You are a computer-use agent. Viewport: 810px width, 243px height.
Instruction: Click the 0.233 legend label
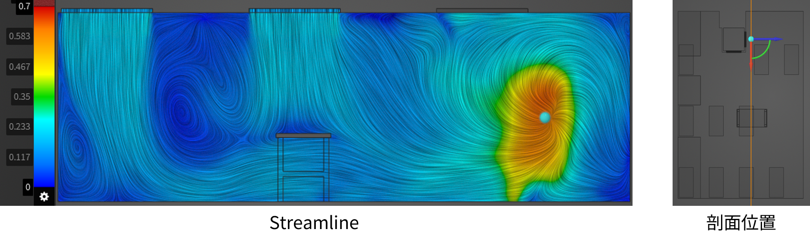pyautogui.click(x=20, y=126)
